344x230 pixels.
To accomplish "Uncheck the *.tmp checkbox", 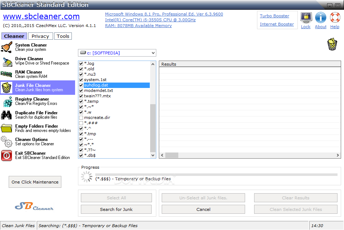I will 81,134.
